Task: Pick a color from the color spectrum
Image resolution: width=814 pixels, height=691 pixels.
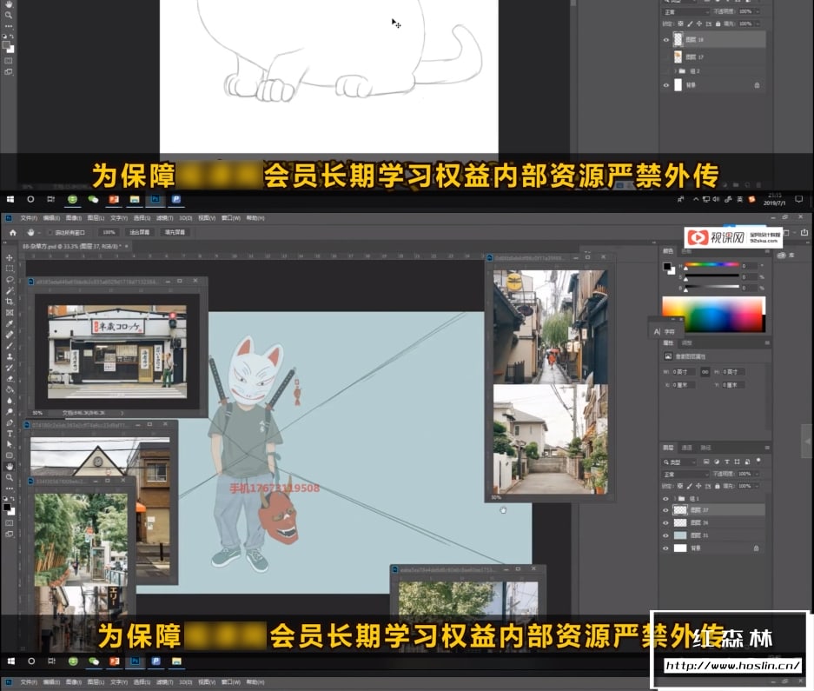Action: click(714, 315)
